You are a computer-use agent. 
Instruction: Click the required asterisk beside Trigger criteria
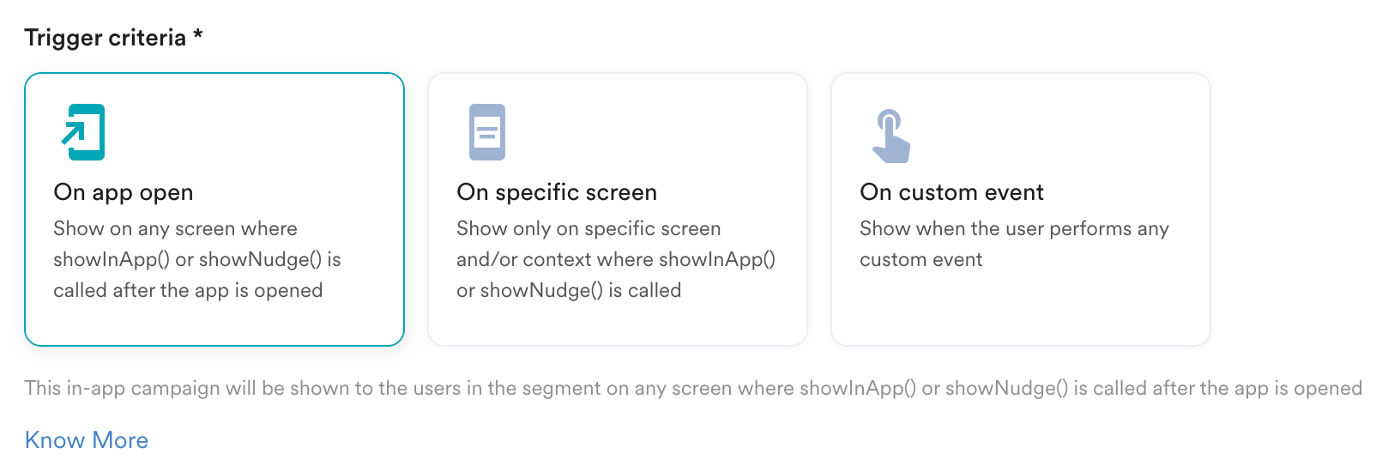[198, 34]
